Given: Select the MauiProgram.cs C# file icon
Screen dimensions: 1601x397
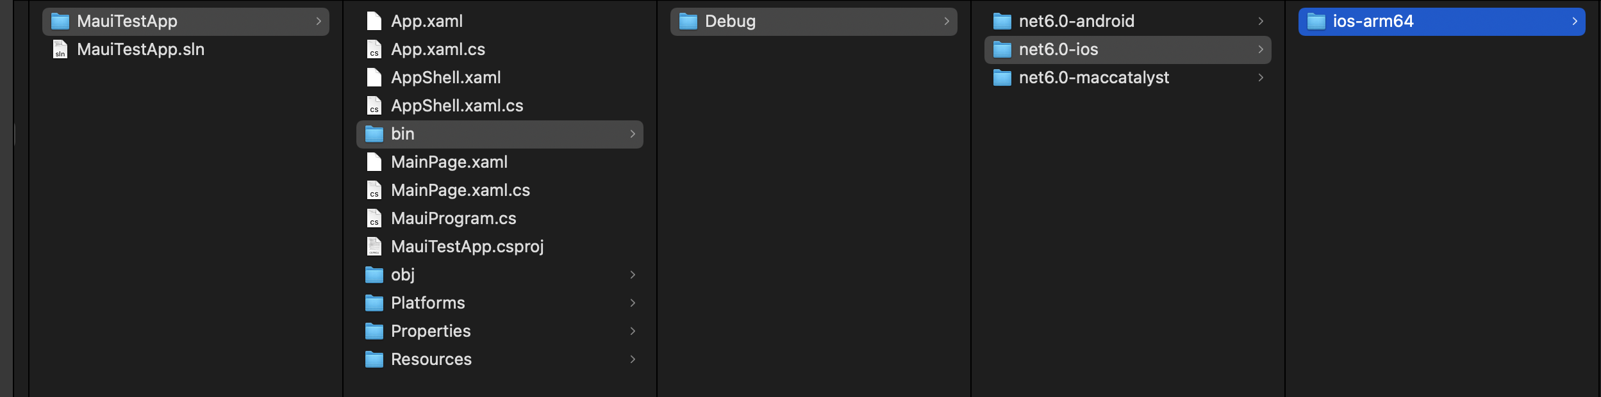Looking at the screenshot, I should [375, 218].
